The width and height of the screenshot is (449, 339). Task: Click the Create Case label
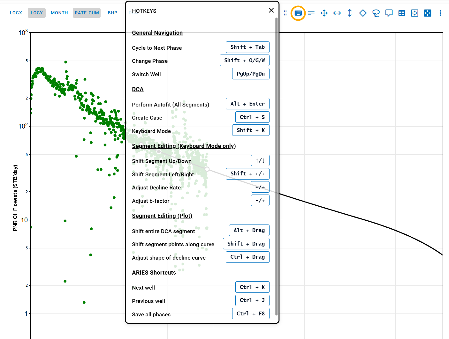pos(147,118)
